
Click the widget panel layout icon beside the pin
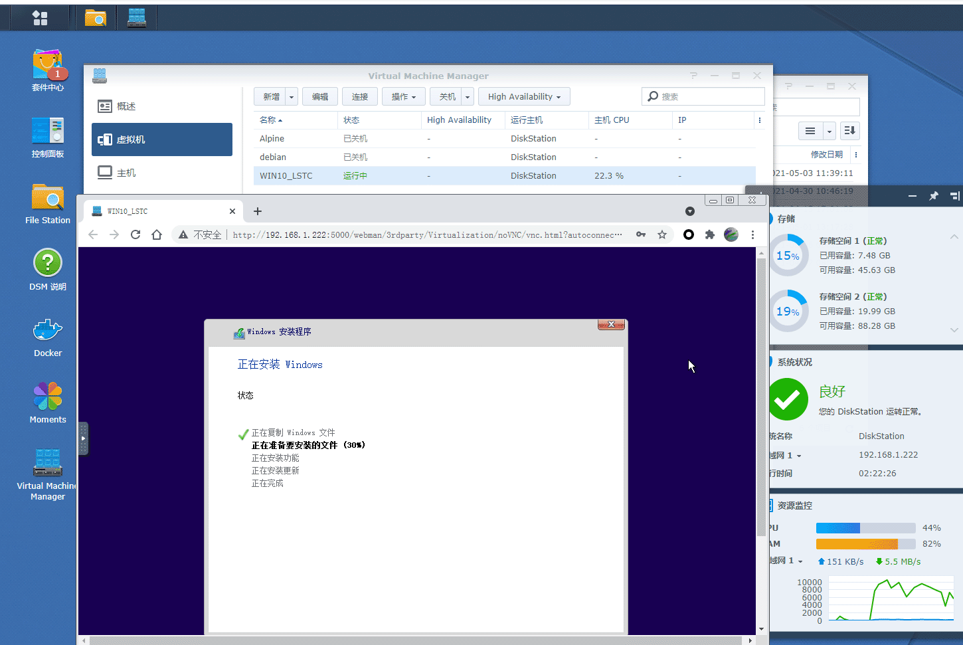point(955,196)
